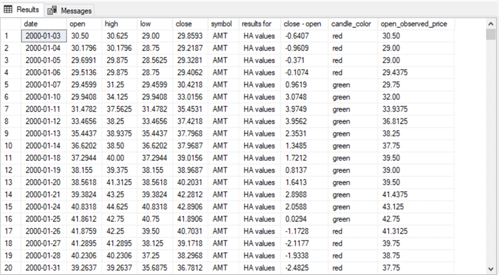Select the results for column header
The image size is (499, 275).
[x=259, y=24]
